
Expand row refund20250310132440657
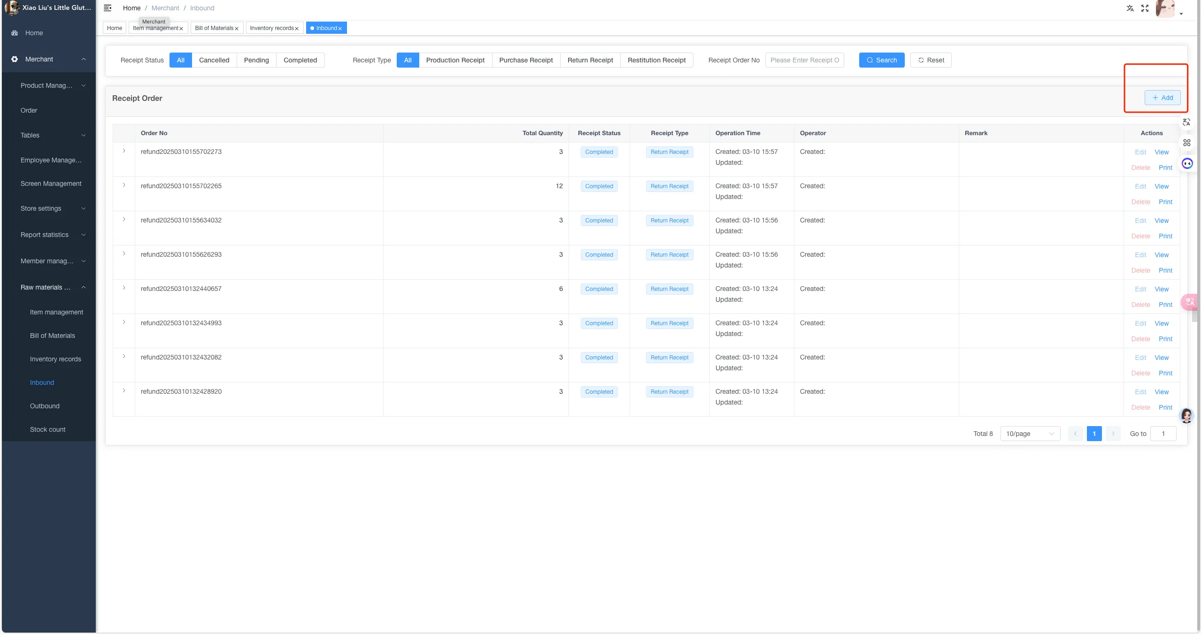(124, 288)
